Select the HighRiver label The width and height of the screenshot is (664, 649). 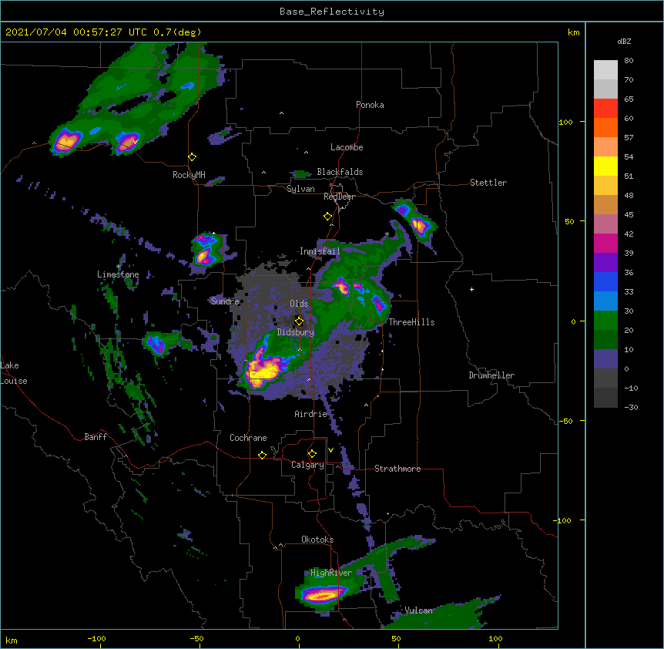tap(331, 573)
